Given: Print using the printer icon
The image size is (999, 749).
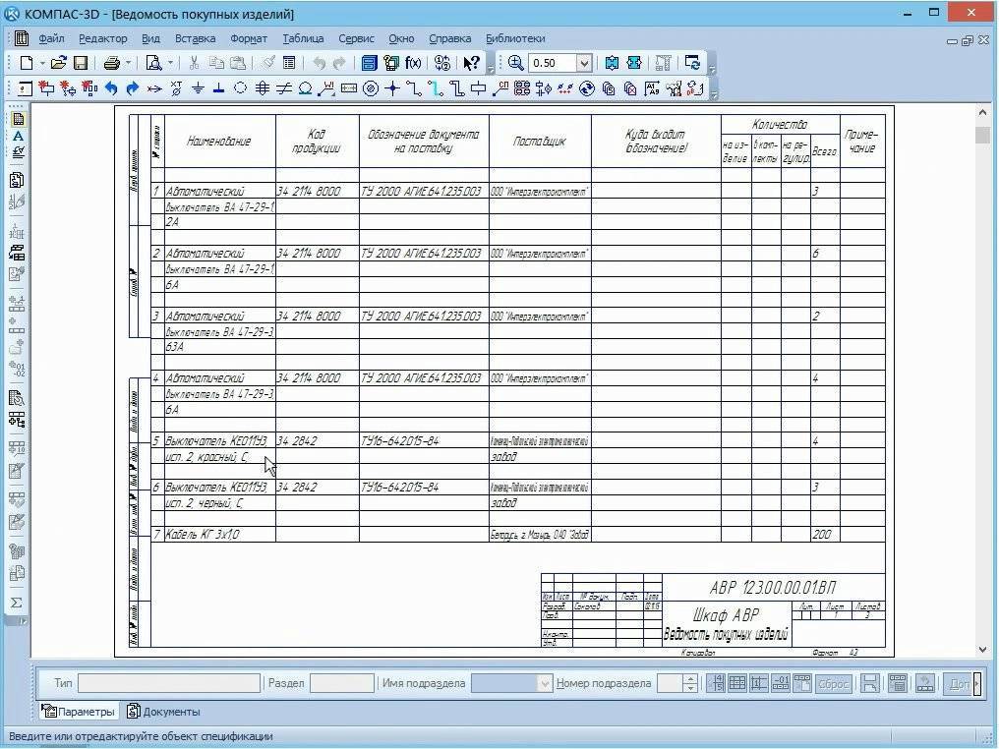Looking at the screenshot, I should pos(112,63).
